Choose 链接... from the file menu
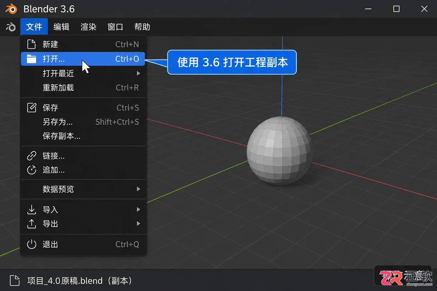 [x=83, y=156]
